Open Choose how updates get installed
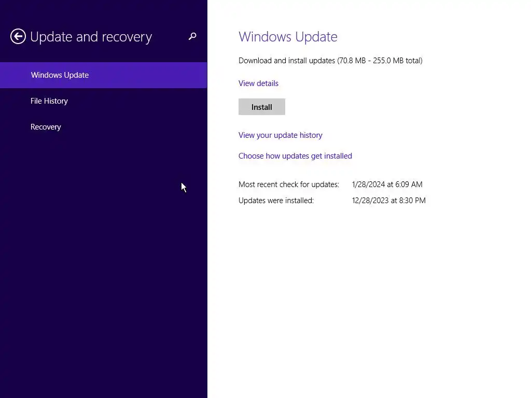The image size is (531, 398). (x=295, y=155)
